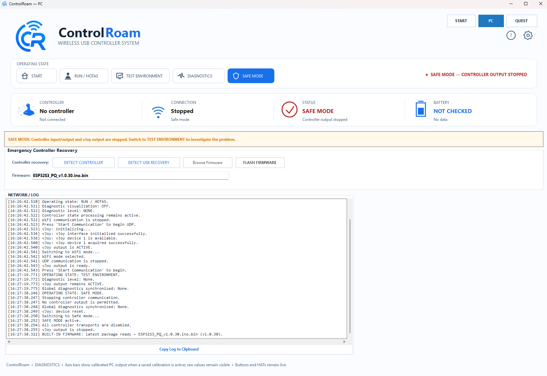547x376 pixels.
Task: Select the RUN / HOTAS operating state
Action: point(84,76)
